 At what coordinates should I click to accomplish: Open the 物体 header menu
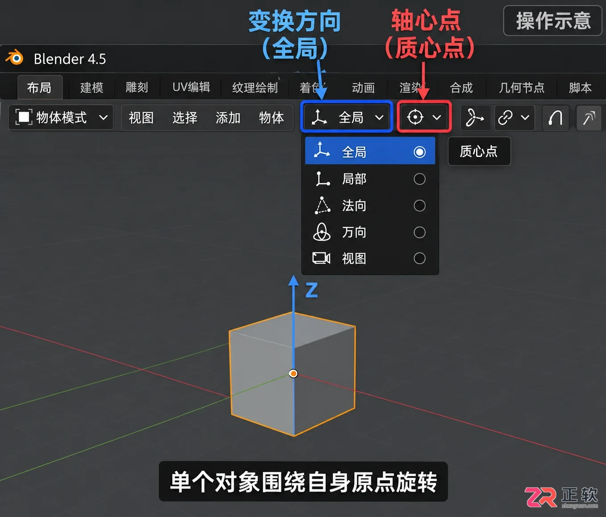[271, 118]
